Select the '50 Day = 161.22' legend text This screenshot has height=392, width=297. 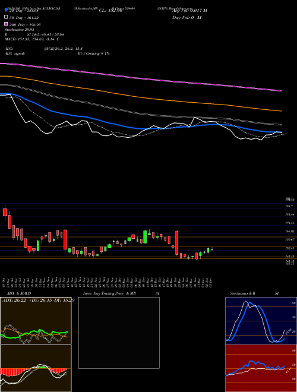[24, 18]
